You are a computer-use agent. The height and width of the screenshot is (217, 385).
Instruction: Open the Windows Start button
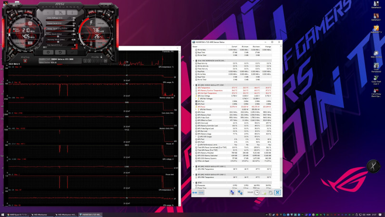pyautogui.click(x=3, y=215)
